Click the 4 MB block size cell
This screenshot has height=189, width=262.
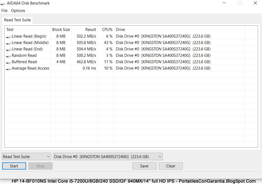(x=61, y=62)
